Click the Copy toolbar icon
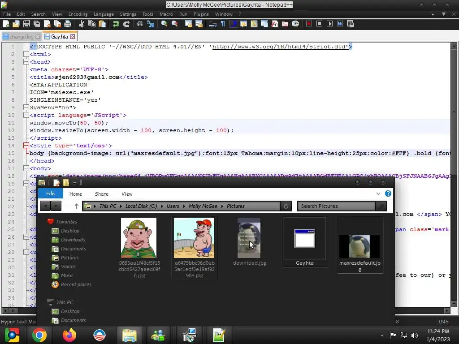Viewport: 459px width, 344px height. [92, 24]
